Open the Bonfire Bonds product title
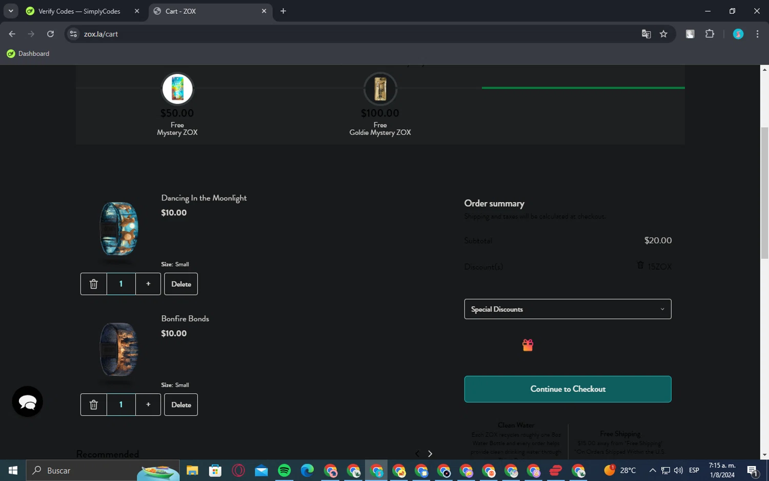Screen dimensions: 769x481 pyautogui.click(x=185, y=318)
